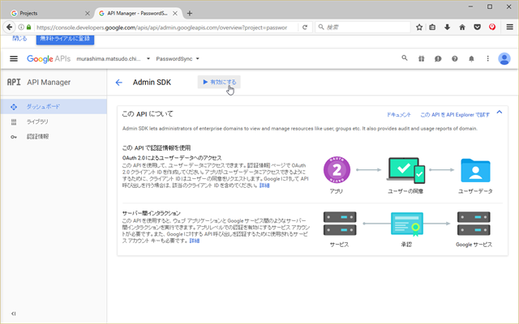Viewport: 519px width, 324px height.
Task: Open a new browser tab
Action: click(x=190, y=13)
